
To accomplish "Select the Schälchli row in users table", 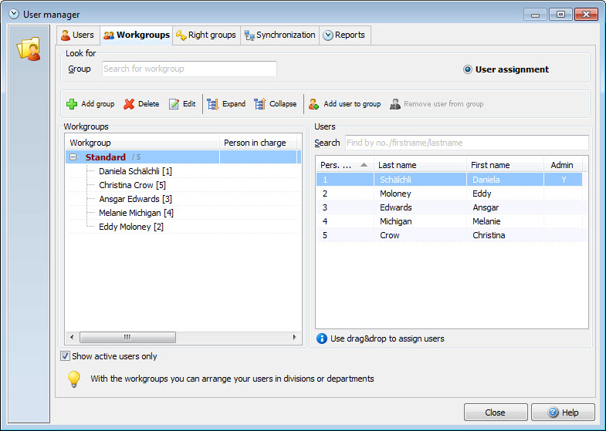I will click(449, 180).
